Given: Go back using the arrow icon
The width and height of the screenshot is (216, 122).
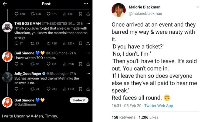Looking at the screenshot, I should click(x=5, y=4).
